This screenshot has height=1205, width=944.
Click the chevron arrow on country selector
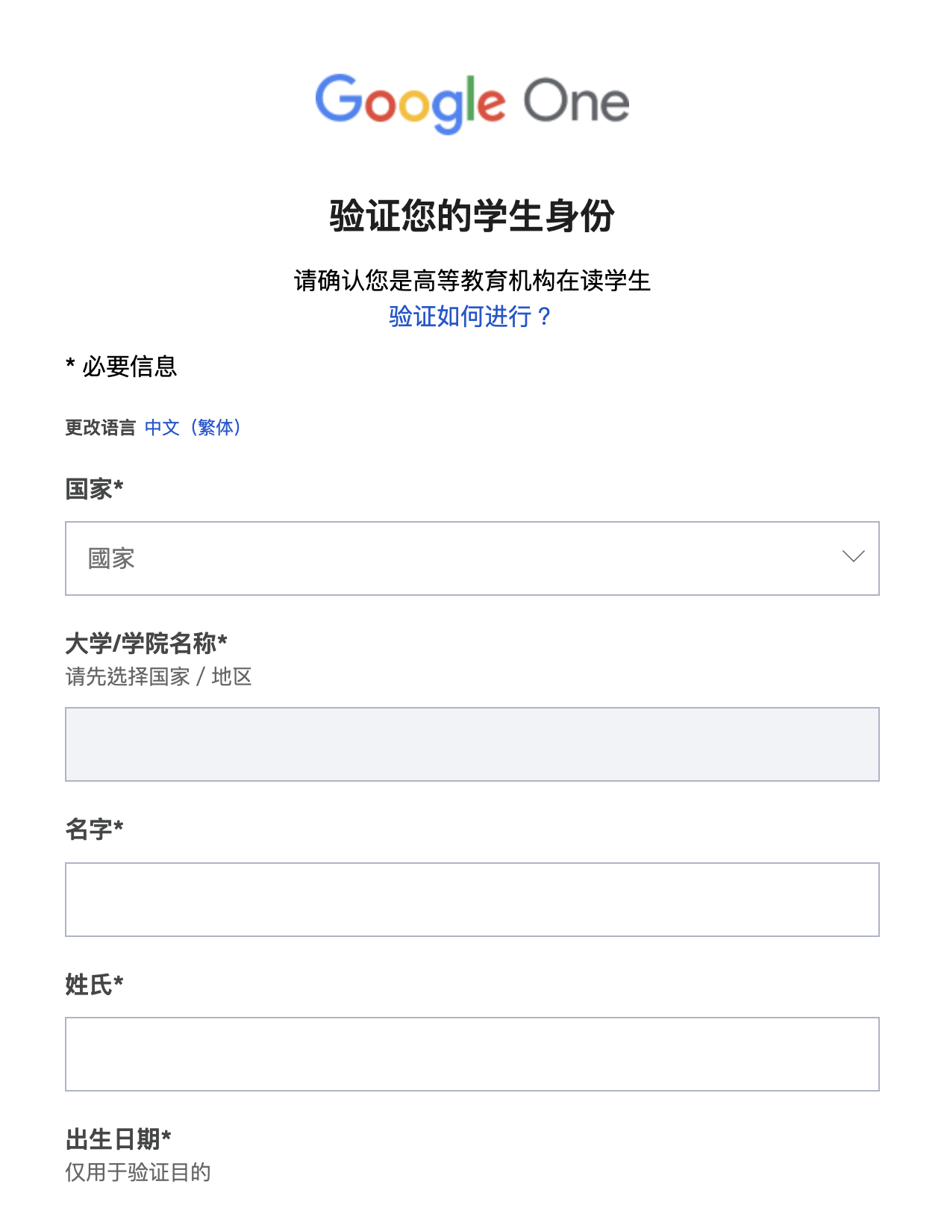(x=853, y=556)
